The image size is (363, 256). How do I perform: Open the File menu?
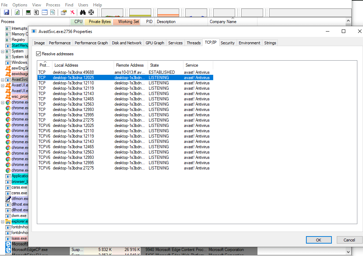point(4,5)
